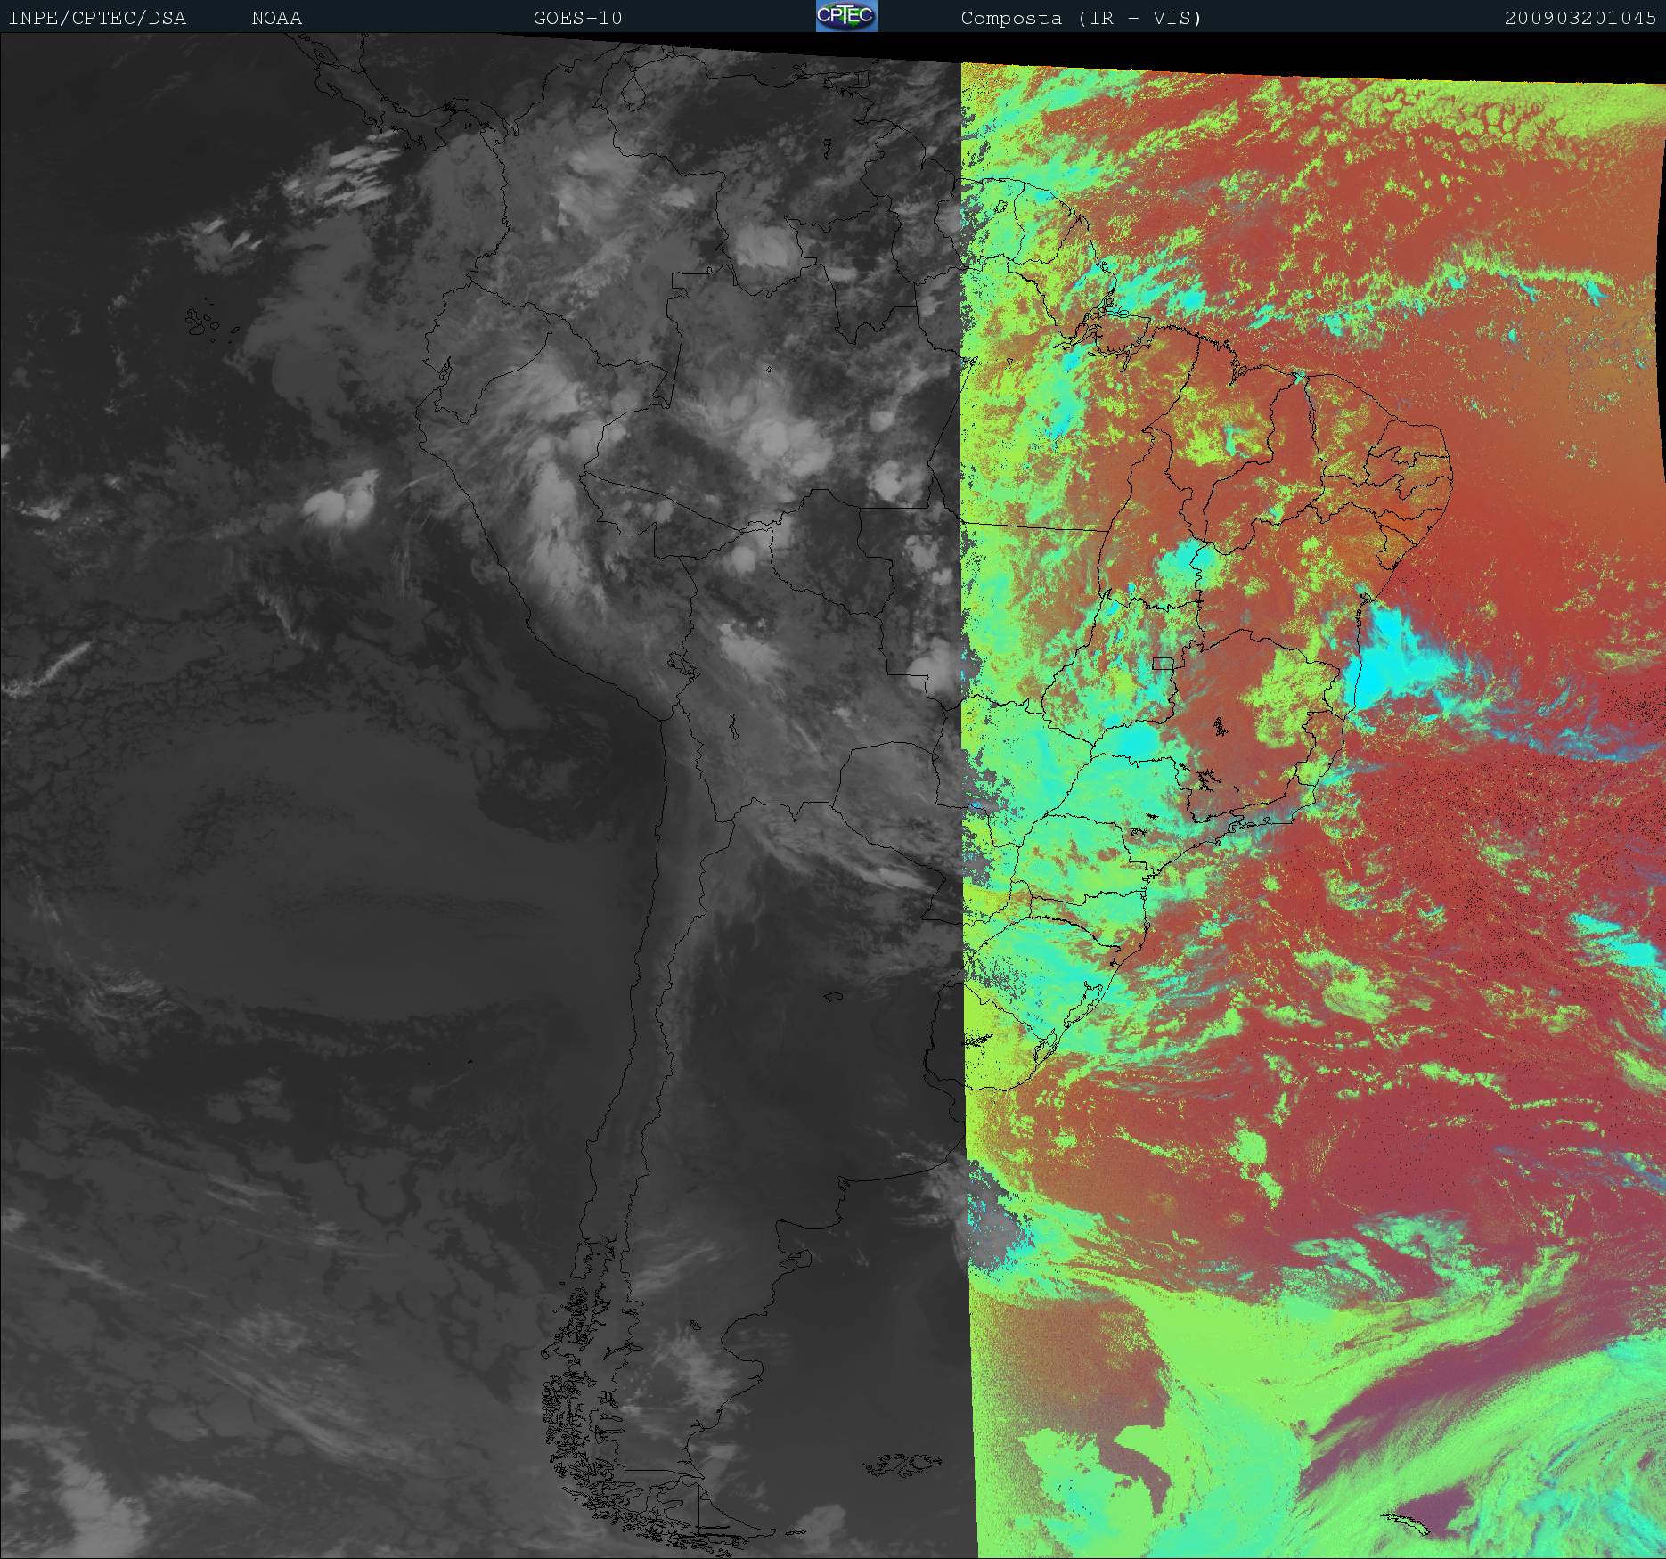Select the NOAA label in header
This screenshot has height=1559, width=1666.
pos(276,18)
